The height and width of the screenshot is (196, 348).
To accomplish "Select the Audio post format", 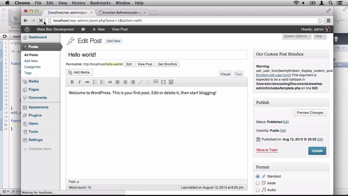I will [x=258, y=190].
